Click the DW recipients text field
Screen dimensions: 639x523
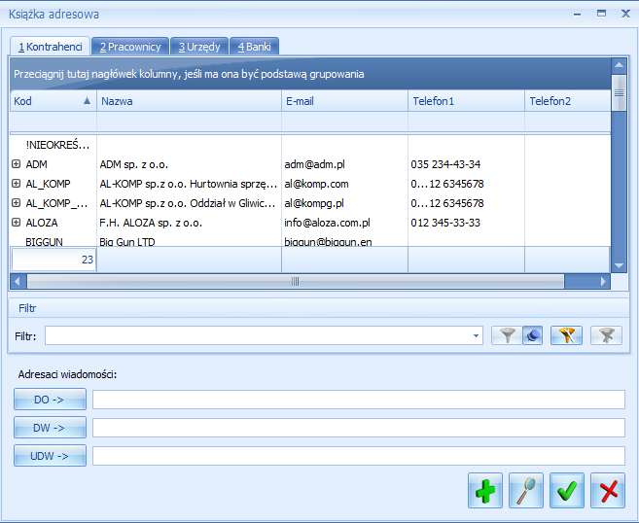pos(358,428)
